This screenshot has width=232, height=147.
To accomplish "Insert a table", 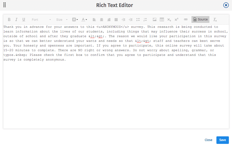I will (x=162, y=19).
